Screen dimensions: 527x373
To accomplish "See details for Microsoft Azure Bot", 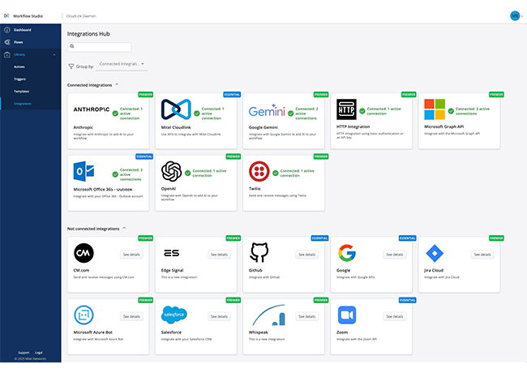I will pyautogui.click(x=131, y=316).
